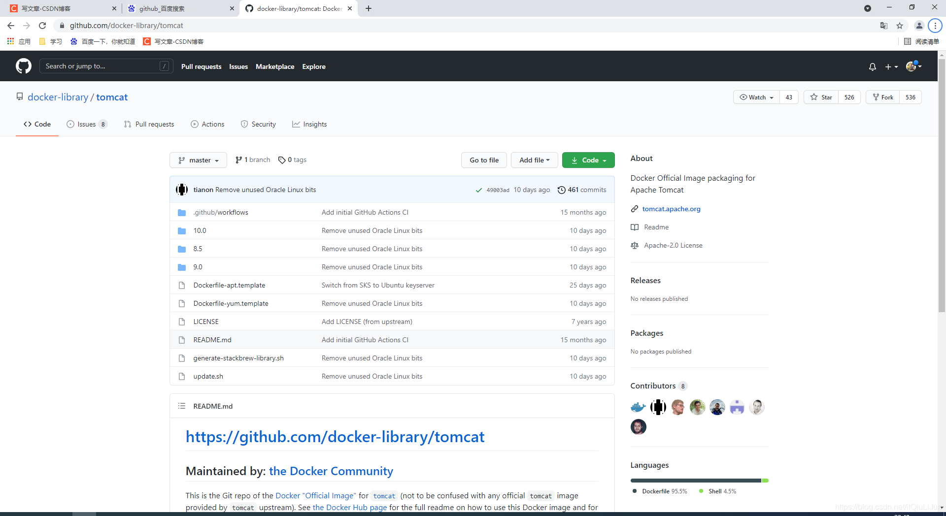946x516 pixels.
Task: Switch to the Insights tab
Action: tap(309, 124)
